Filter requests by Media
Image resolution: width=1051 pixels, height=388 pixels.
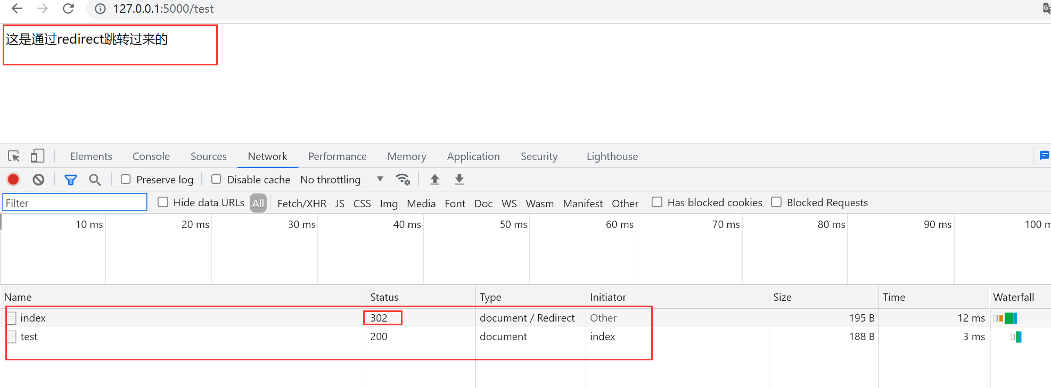click(421, 204)
